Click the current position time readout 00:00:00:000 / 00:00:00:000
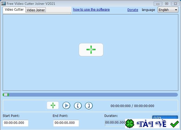 (132, 106)
